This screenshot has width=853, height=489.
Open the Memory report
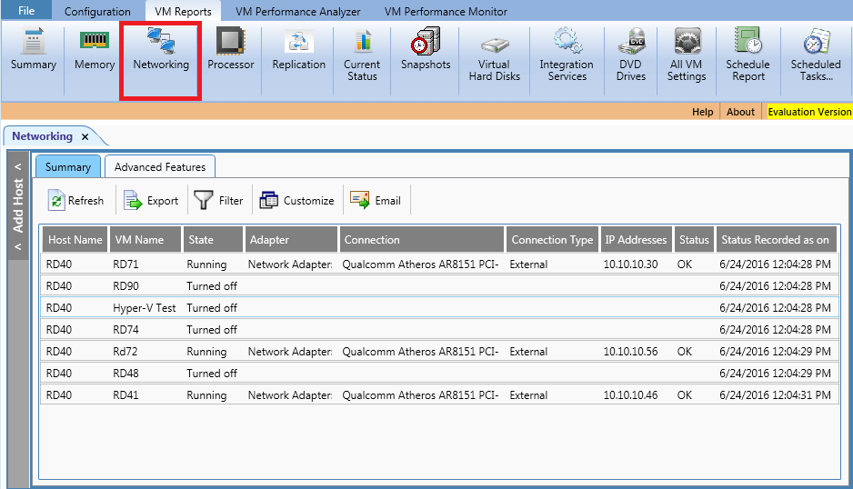click(95, 50)
